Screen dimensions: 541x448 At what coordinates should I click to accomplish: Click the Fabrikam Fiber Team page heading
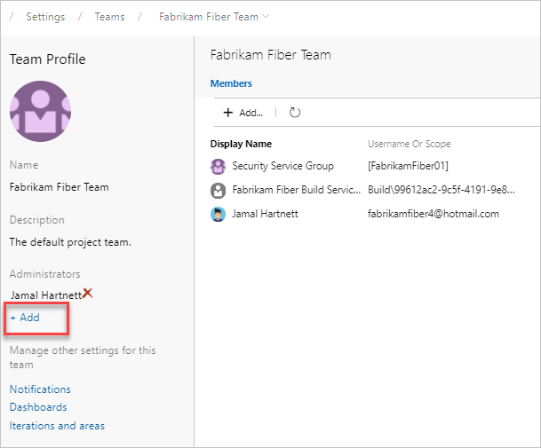[x=270, y=55]
